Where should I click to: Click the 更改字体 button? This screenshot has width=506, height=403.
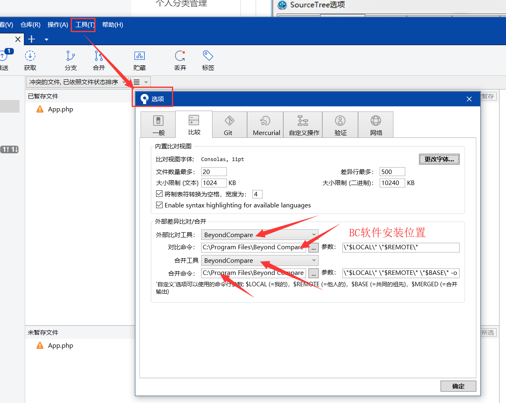click(439, 159)
